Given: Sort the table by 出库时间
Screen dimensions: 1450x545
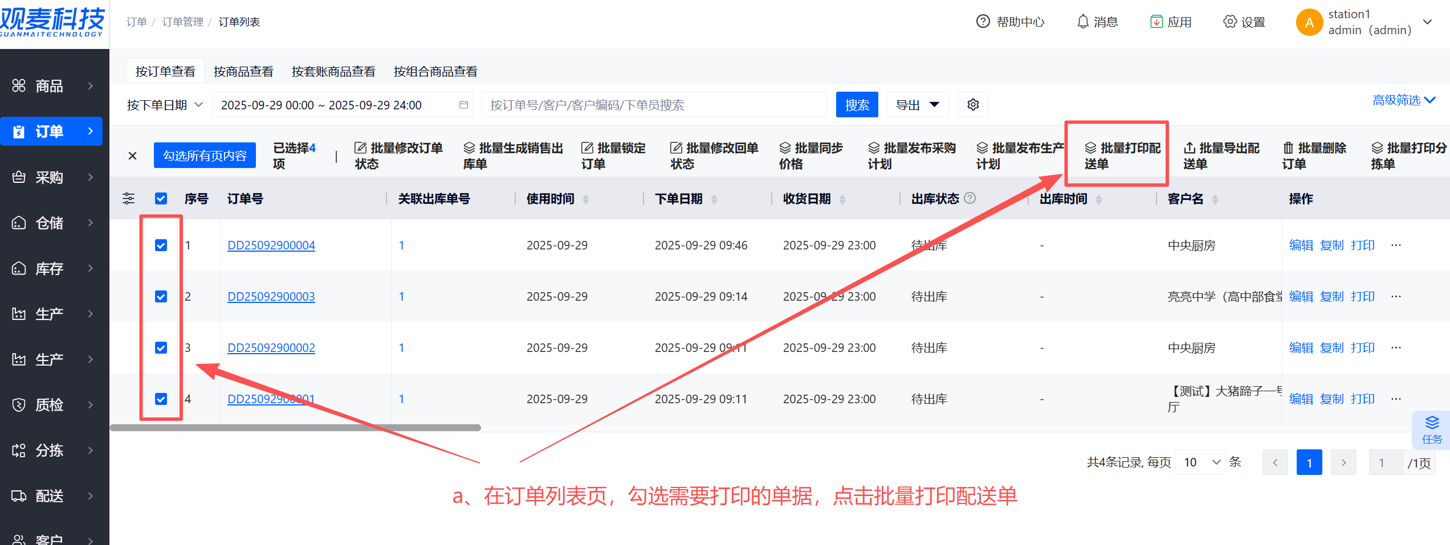Looking at the screenshot, I should [x=1098, y=199].
